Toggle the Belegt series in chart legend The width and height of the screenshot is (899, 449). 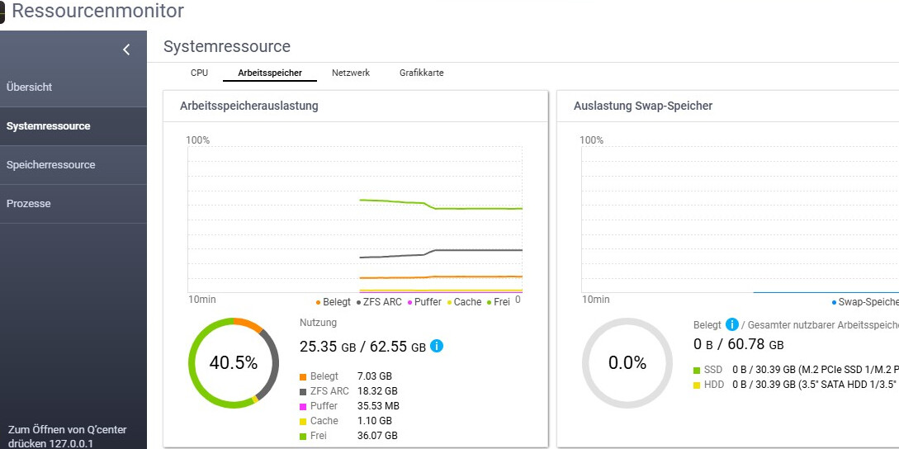334,302
